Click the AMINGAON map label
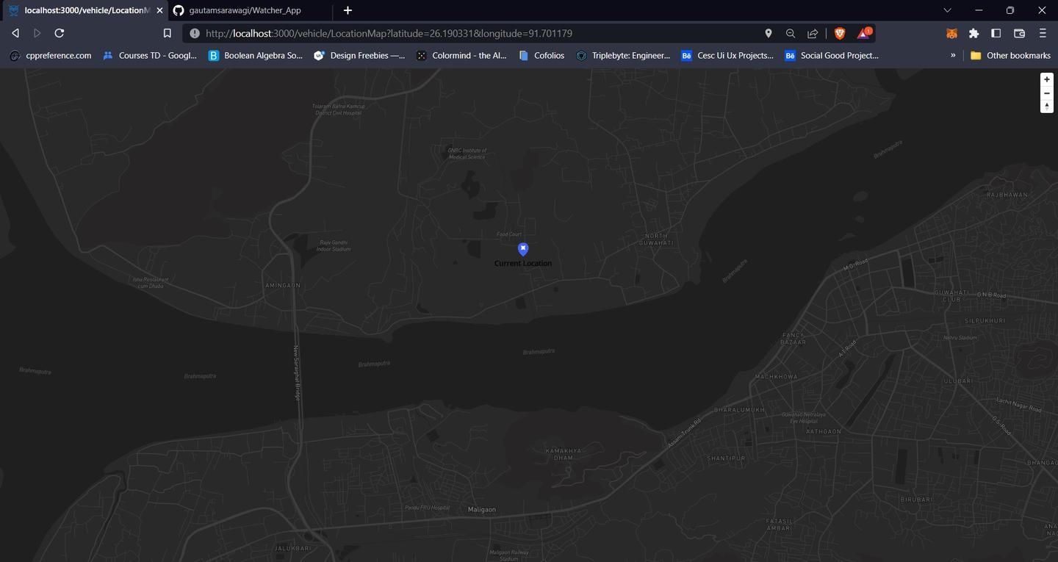1058x562 pixels. (x=282, y=285)
